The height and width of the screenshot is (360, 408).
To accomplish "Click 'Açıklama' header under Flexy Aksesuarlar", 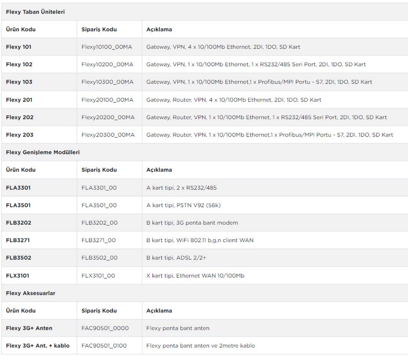I will coord(159,311).
